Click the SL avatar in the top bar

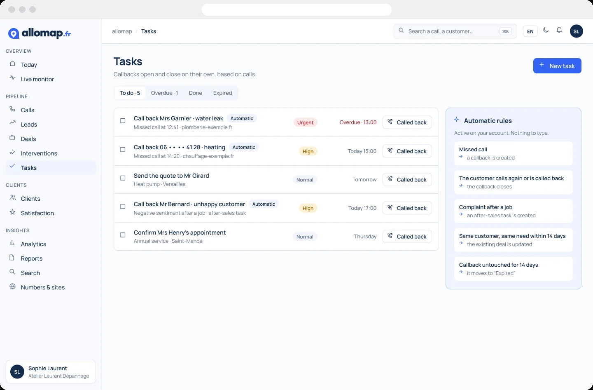tap(577, 31)
